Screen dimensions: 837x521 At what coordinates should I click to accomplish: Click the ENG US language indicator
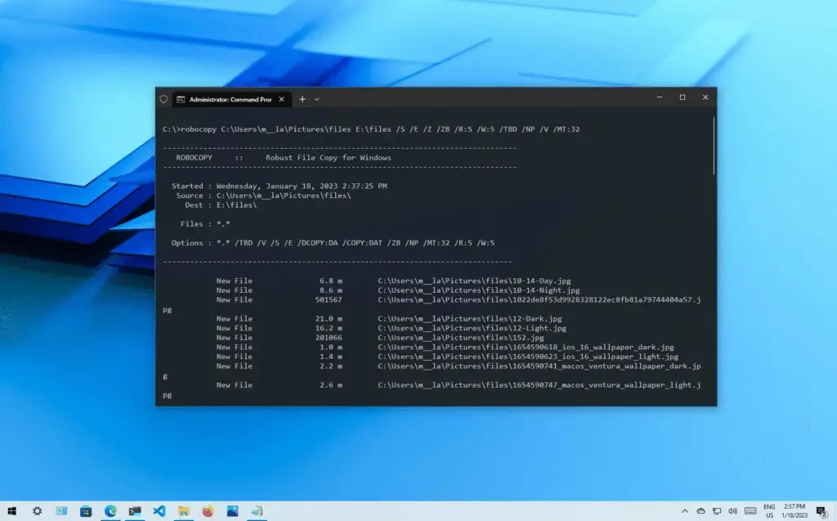coord(768,510)
